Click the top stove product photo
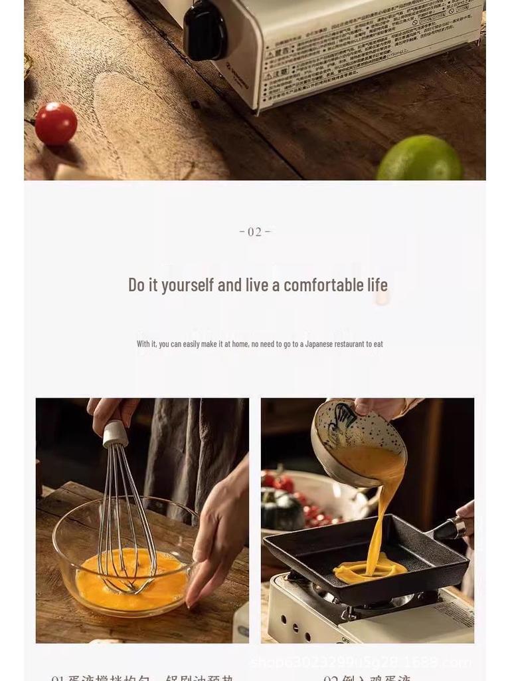 (255, 90)
